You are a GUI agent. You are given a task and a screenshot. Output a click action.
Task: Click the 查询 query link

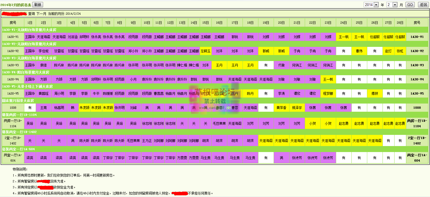(31, 14)
